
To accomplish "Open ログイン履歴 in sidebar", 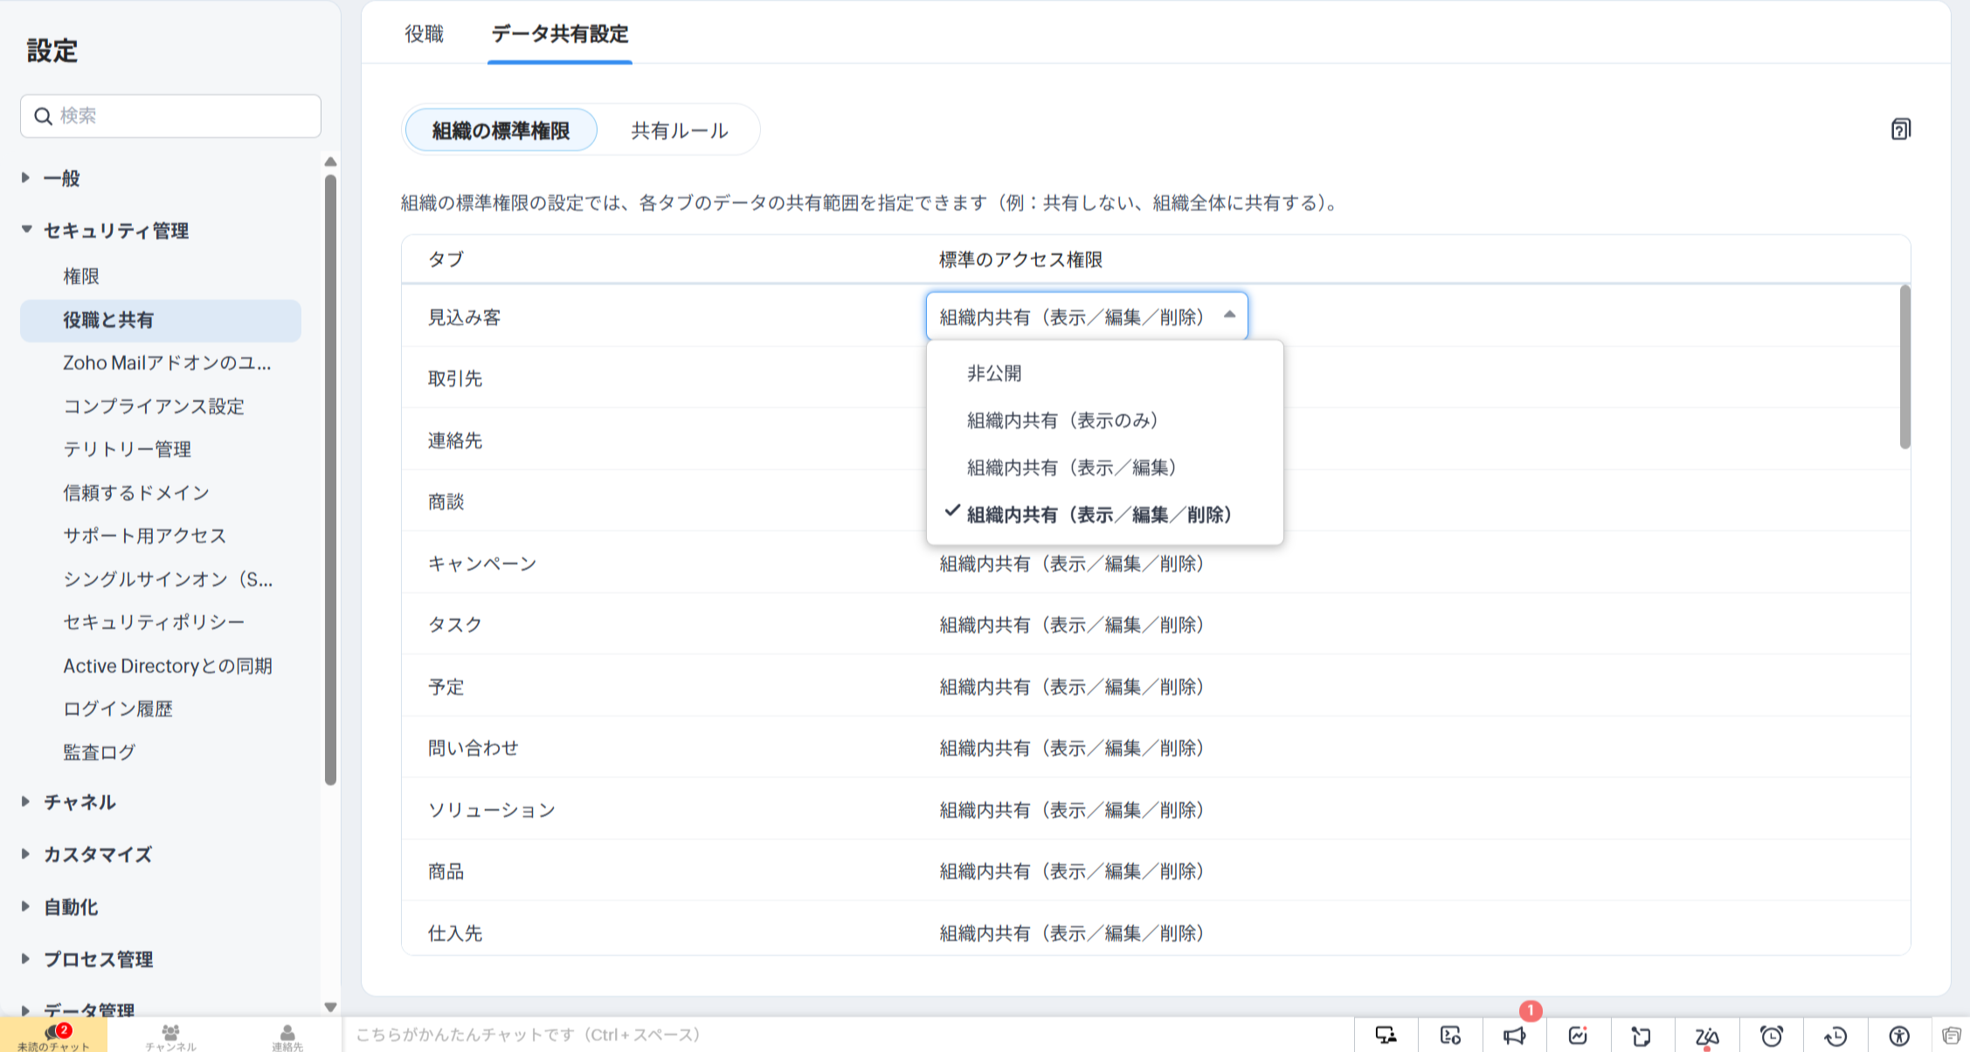I will [x=118, y=709].
